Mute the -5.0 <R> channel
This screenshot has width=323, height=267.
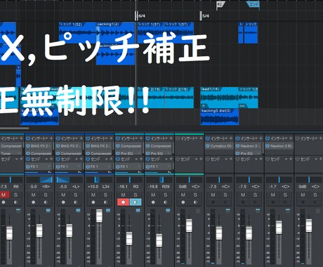point(33,195)
